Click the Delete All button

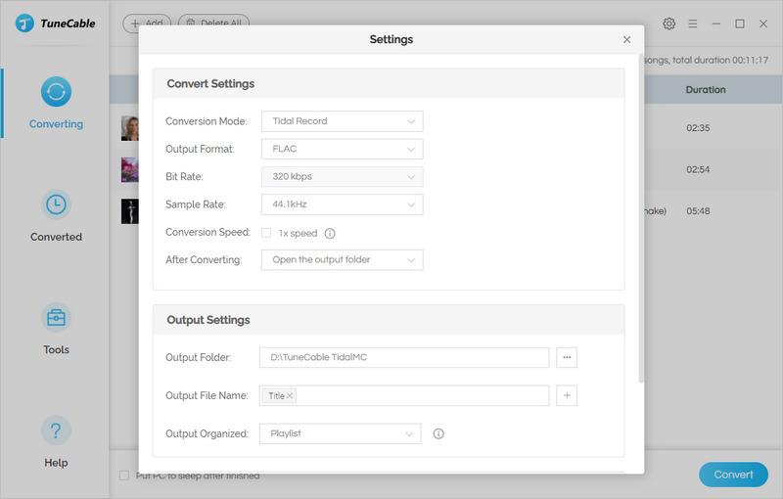tap(213, 23)
